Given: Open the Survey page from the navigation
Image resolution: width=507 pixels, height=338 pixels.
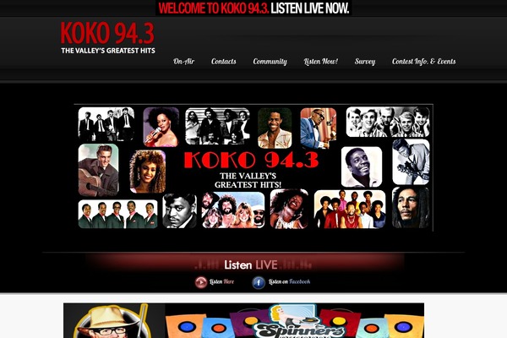Looking at the screenshot, I should pyautogui.click(x=365, y=62).
